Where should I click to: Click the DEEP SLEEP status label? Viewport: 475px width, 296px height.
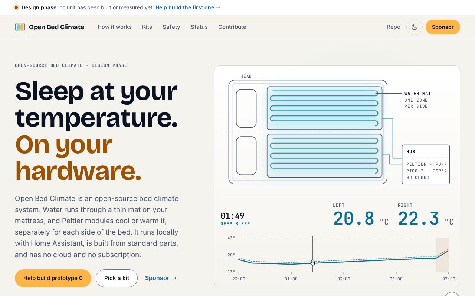[x=235, y=224]
